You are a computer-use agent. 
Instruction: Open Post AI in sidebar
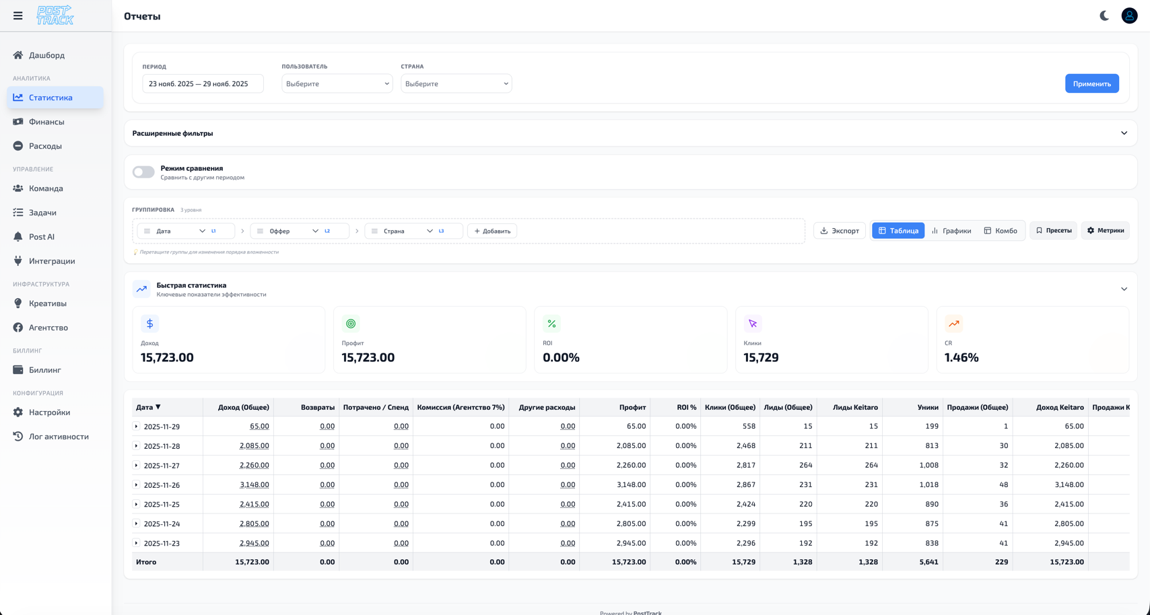[42, 237]
